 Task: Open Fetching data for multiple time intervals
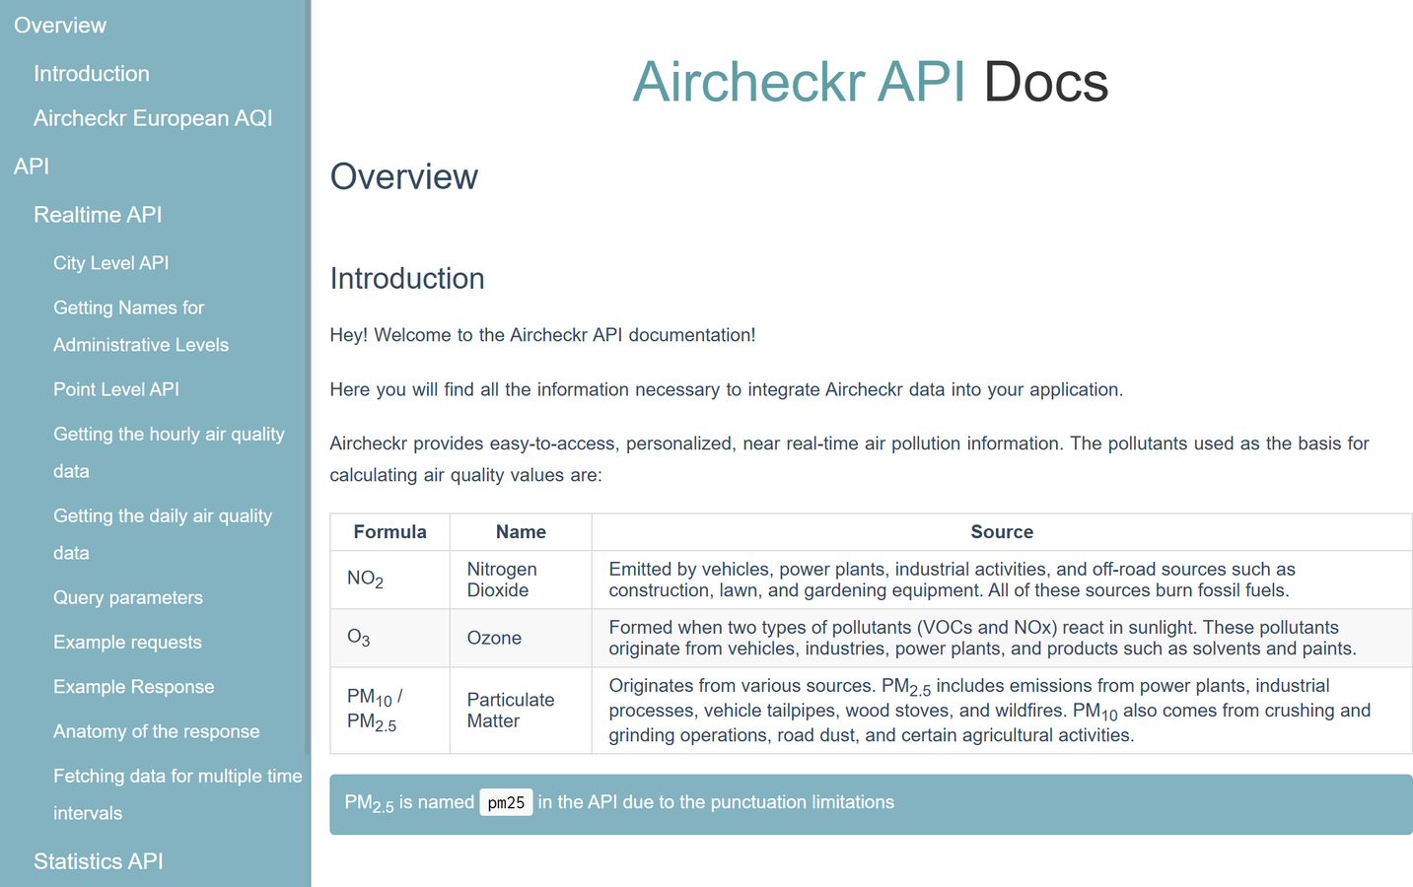click(177, 793)
